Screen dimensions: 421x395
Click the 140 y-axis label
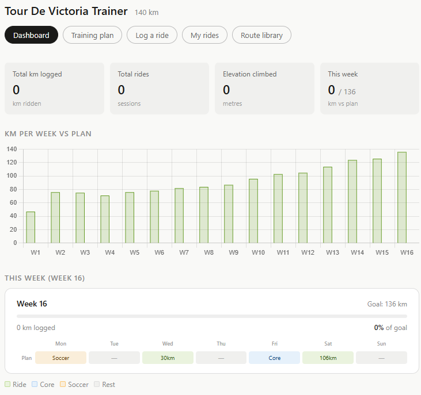click(12, 149)
